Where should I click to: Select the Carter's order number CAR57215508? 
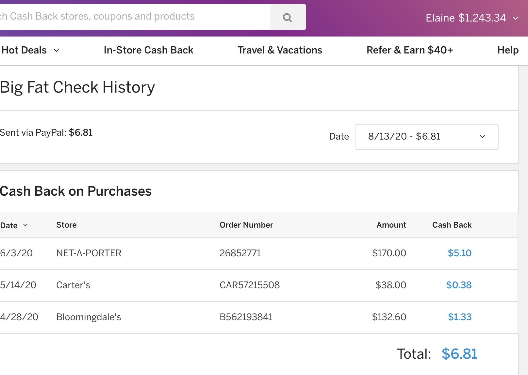(250, 285)
